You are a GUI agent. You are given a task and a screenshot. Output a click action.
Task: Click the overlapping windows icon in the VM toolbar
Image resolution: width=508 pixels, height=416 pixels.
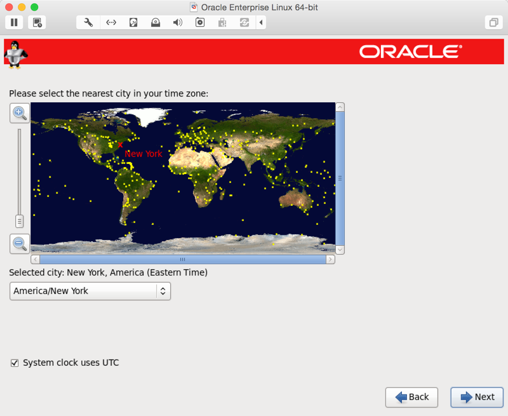tap(494, 22)
